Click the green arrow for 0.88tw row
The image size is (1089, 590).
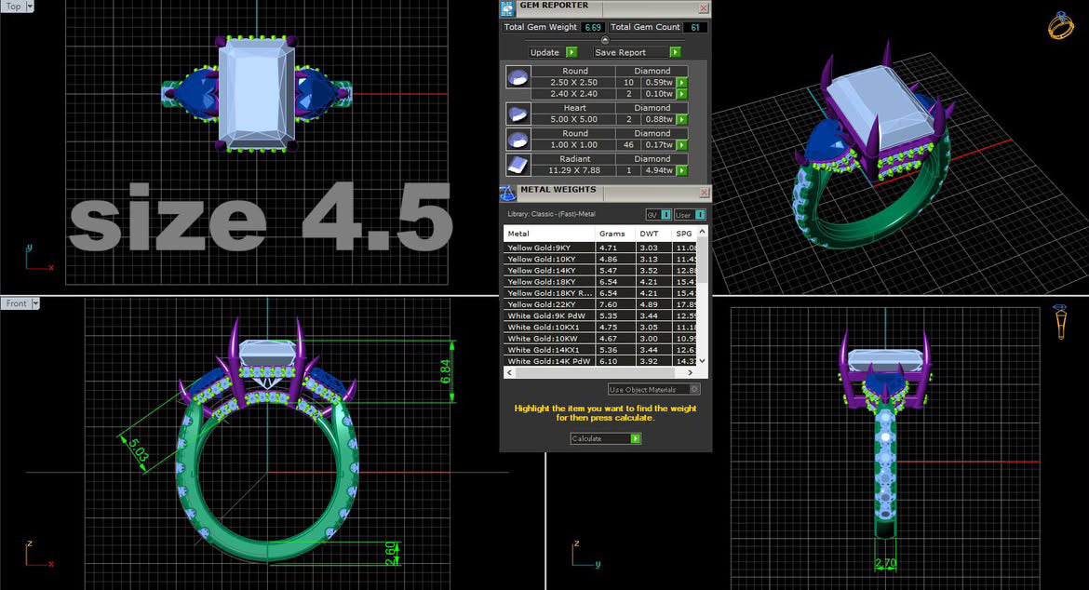coord(682,119)
